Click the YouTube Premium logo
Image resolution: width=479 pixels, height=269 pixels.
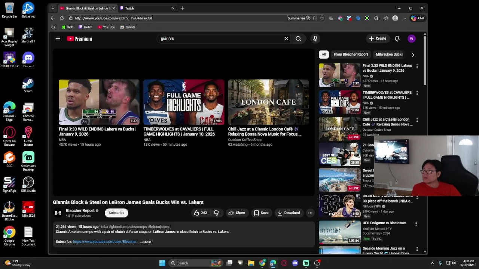(x=79, y=38)
